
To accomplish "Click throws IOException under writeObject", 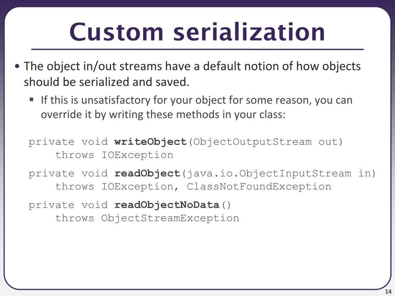I will point(114,155).
